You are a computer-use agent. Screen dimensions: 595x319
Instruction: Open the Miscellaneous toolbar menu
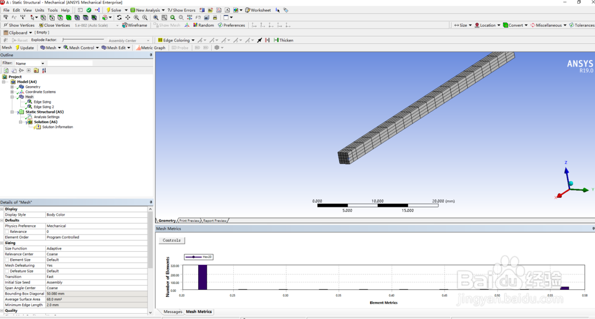click(x=549, y=26)
